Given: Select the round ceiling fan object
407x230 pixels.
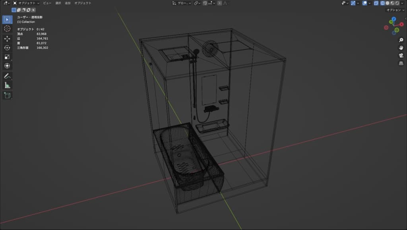Looking at the screenshot, I should coord(210,49).
